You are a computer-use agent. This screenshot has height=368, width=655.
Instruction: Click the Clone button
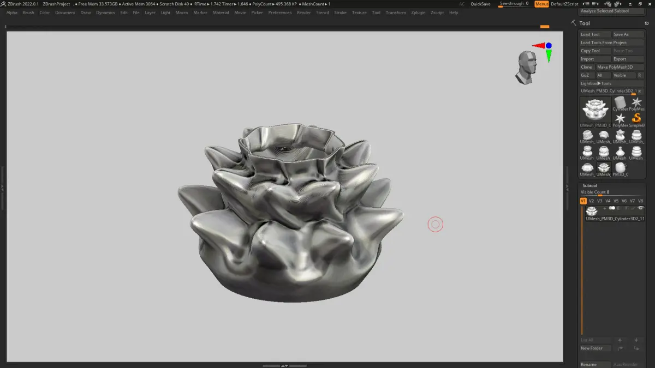pos(587,67)
